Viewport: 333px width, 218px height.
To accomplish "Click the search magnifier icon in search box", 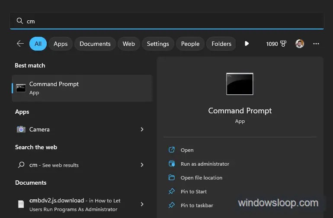I will pos(20,21).
